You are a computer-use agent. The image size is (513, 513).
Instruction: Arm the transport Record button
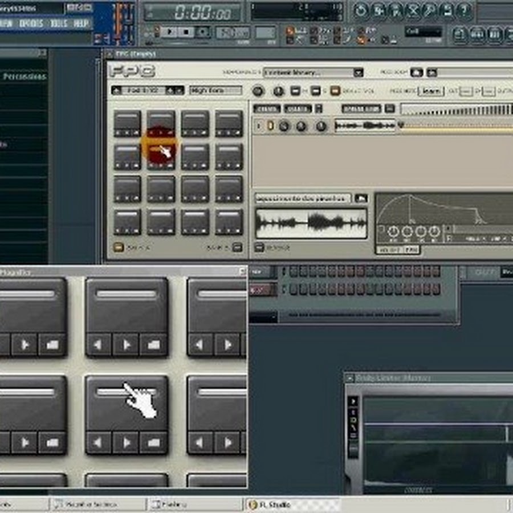[203, 32]
